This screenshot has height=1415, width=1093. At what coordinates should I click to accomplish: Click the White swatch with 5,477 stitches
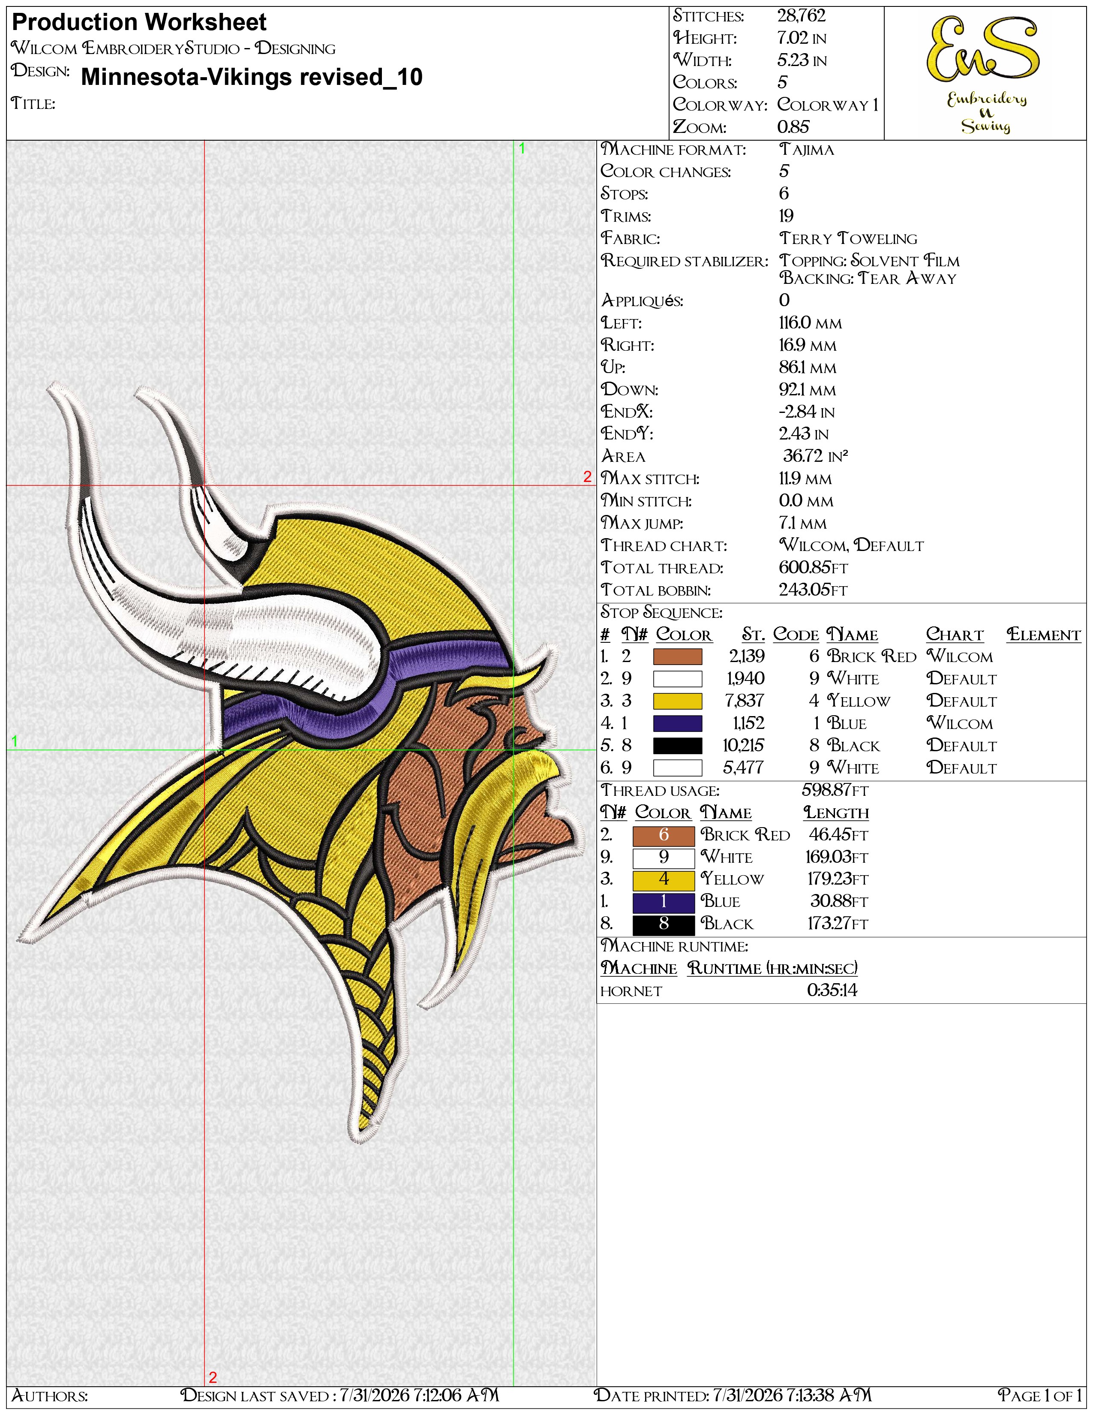point(677,768)
